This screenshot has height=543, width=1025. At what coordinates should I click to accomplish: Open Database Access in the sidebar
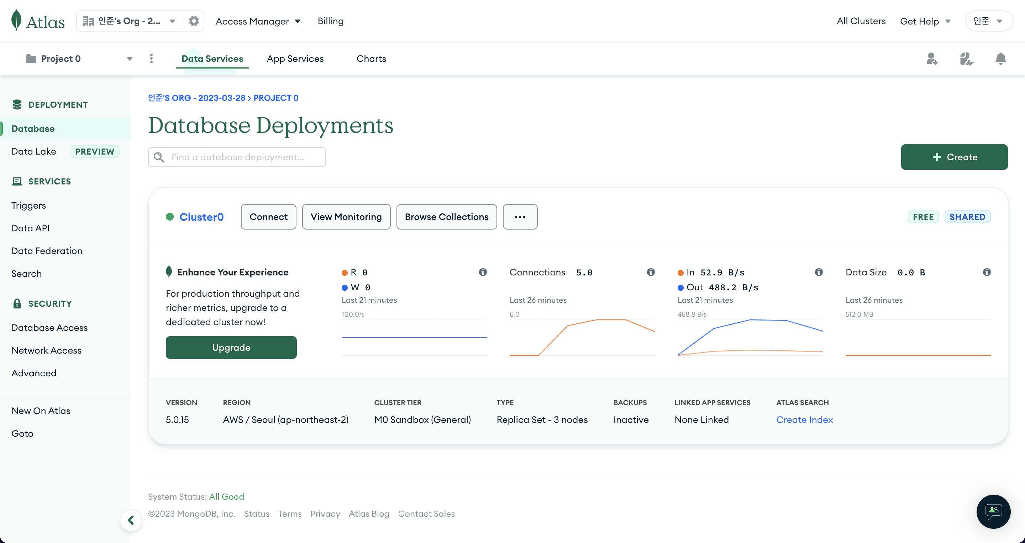(50, 327)
